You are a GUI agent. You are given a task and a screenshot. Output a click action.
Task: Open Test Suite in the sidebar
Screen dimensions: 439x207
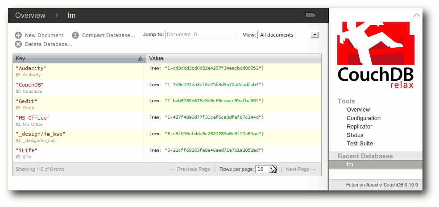360,144
